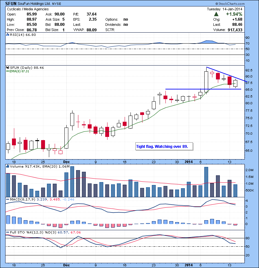The image size is (259, 268).
Task: Click the 500K volume axis label
Action: click(250, 191)
